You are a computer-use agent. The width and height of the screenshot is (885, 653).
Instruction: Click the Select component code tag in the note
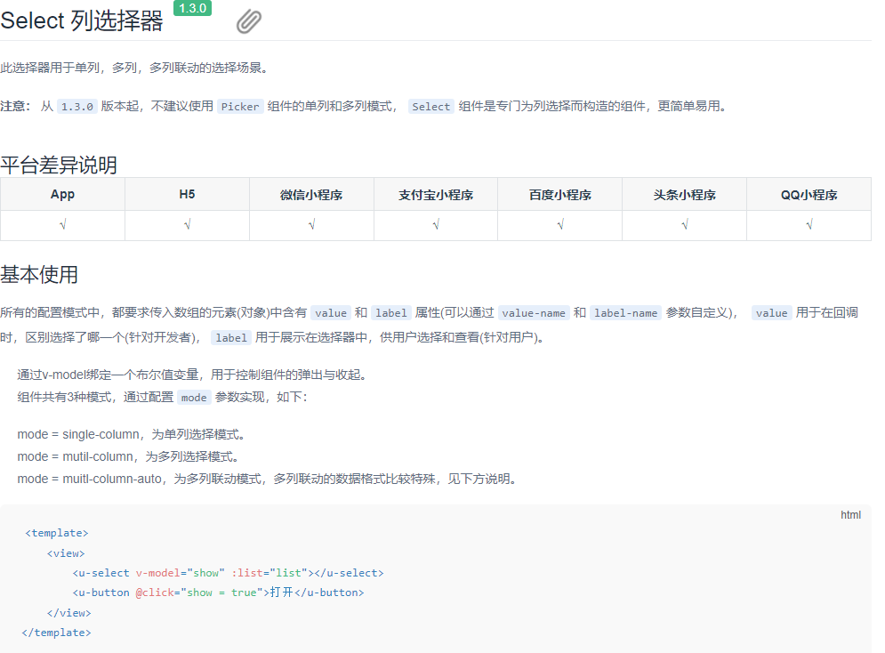[430, 106]
